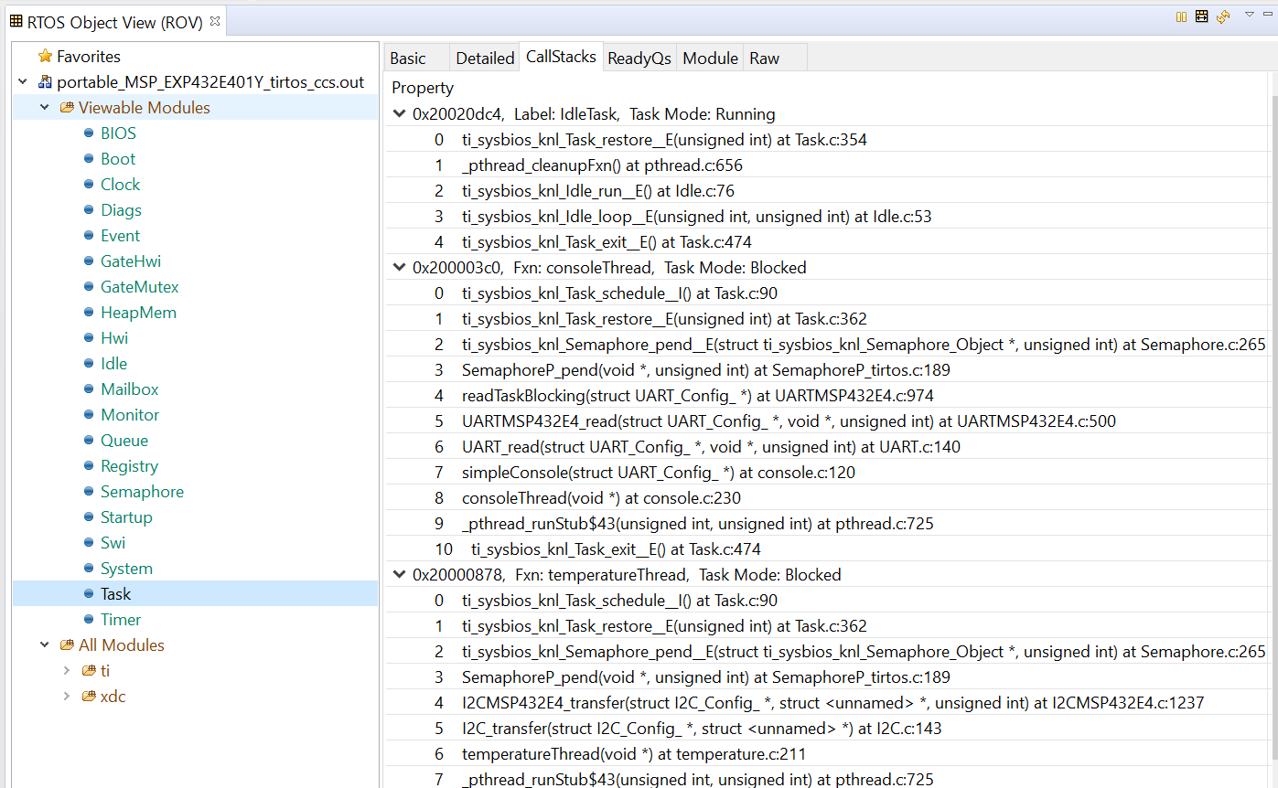Click the blue module dot beside Event
This screenshot has width=1278, height=788.
coord(89,236)
